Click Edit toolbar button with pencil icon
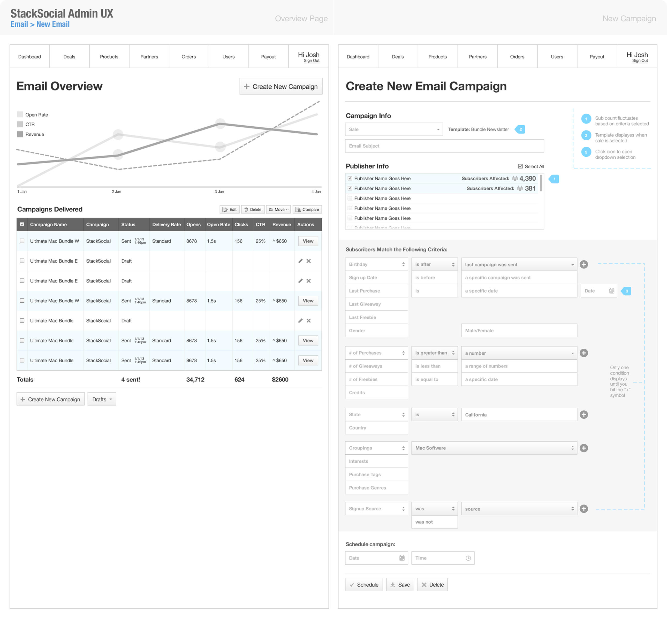667x620 pixels. pos(230,209)
